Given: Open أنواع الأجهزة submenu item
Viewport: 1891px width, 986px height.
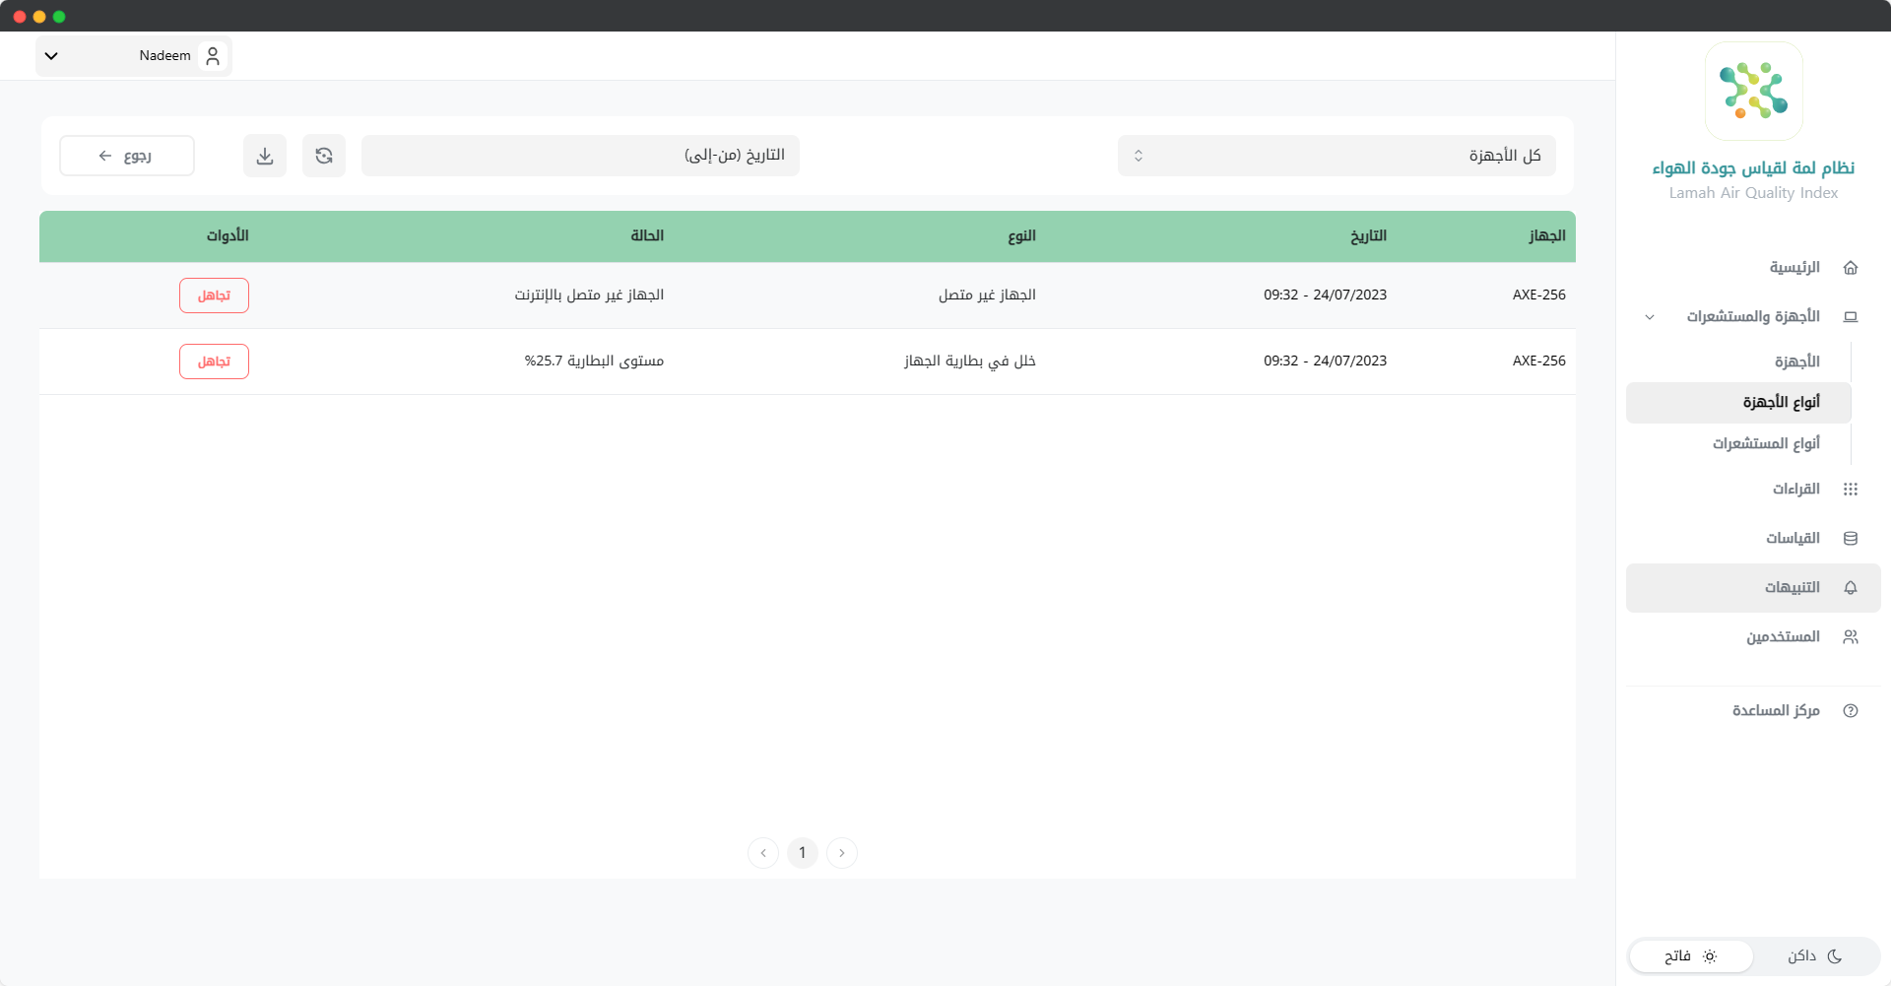Looking at the screenshot, I should point(1738,402).
